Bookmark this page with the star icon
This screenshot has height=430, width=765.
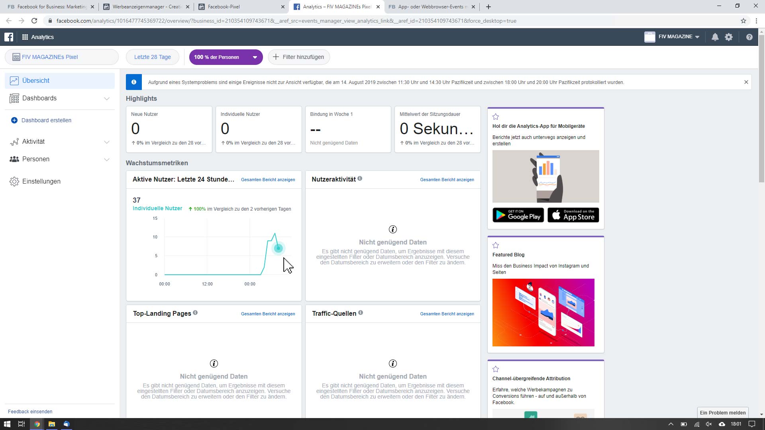(743, 21)
